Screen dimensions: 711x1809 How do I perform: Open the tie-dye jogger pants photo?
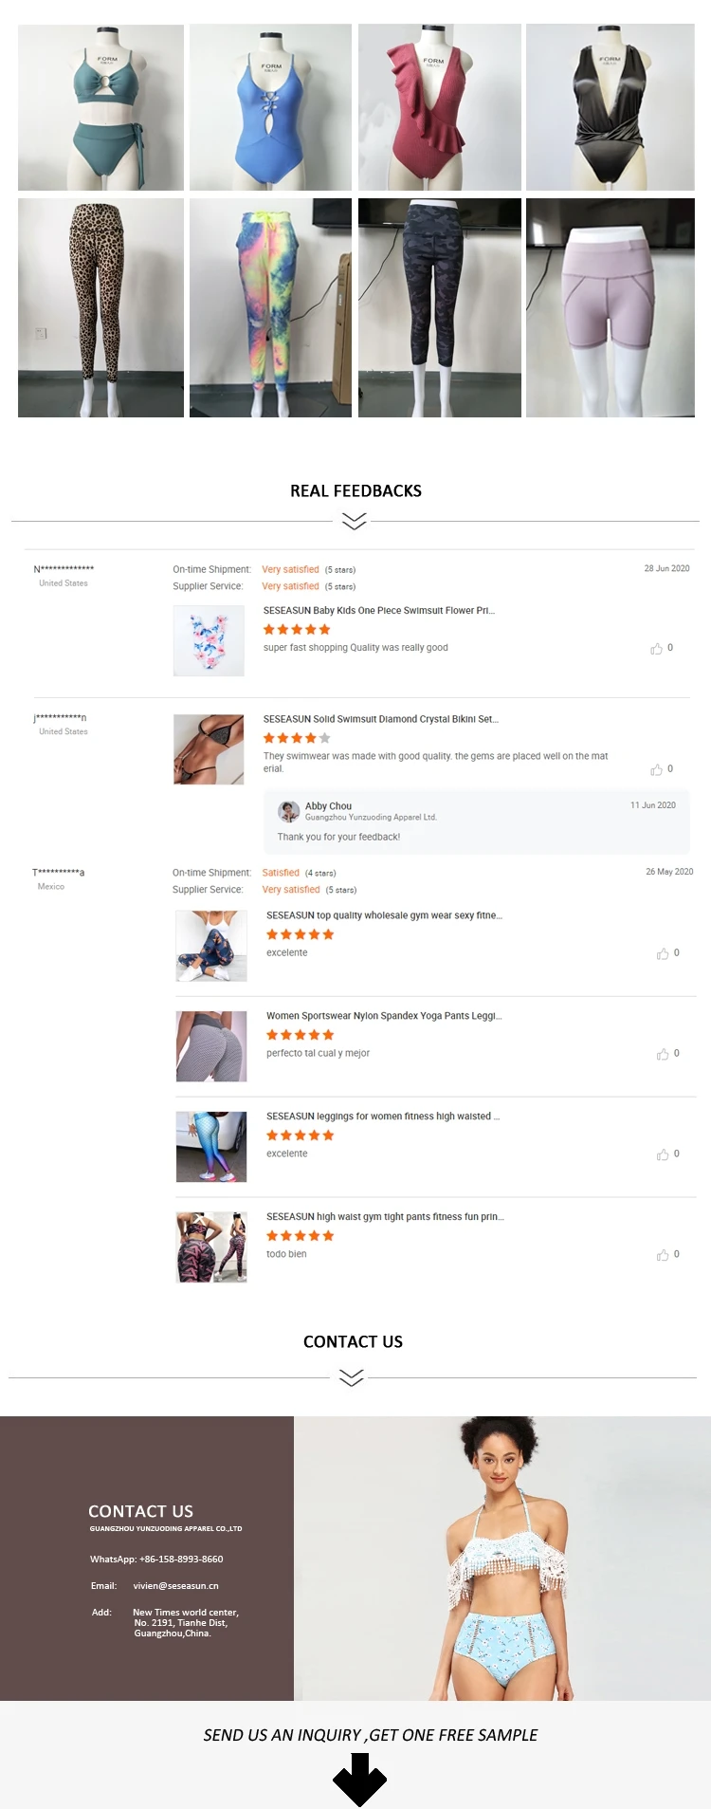point(270,307)
